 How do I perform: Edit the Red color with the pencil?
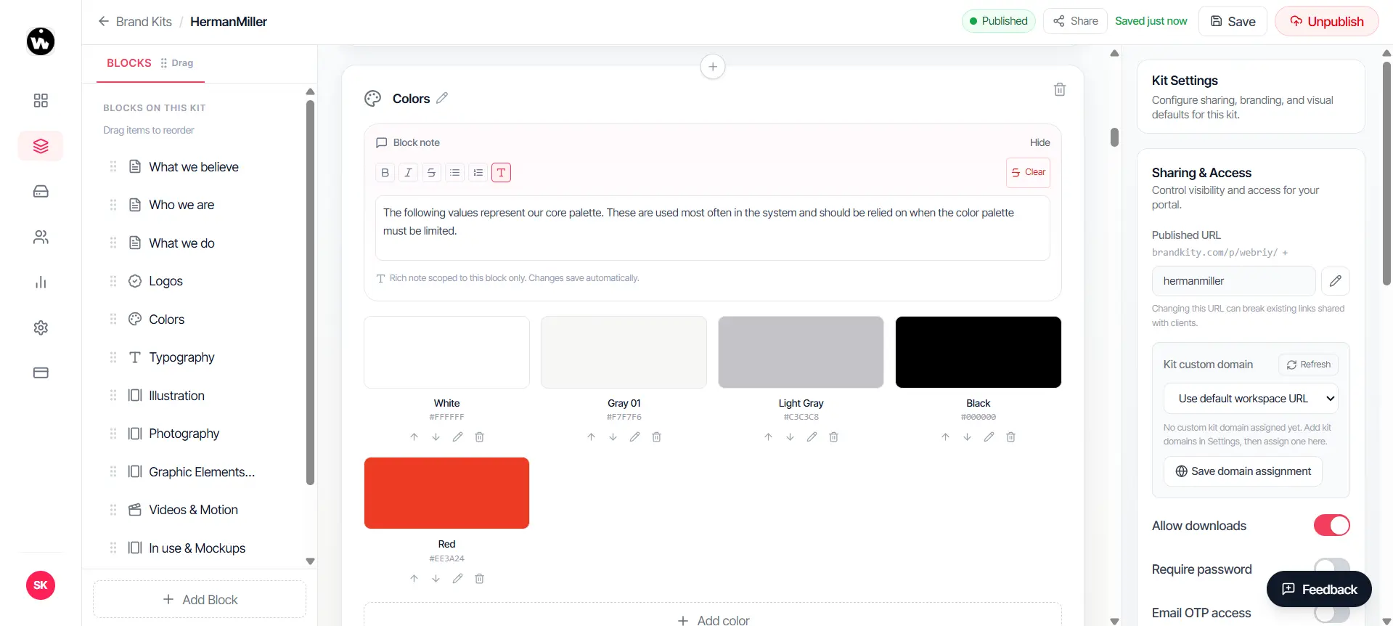coord(457,579)
